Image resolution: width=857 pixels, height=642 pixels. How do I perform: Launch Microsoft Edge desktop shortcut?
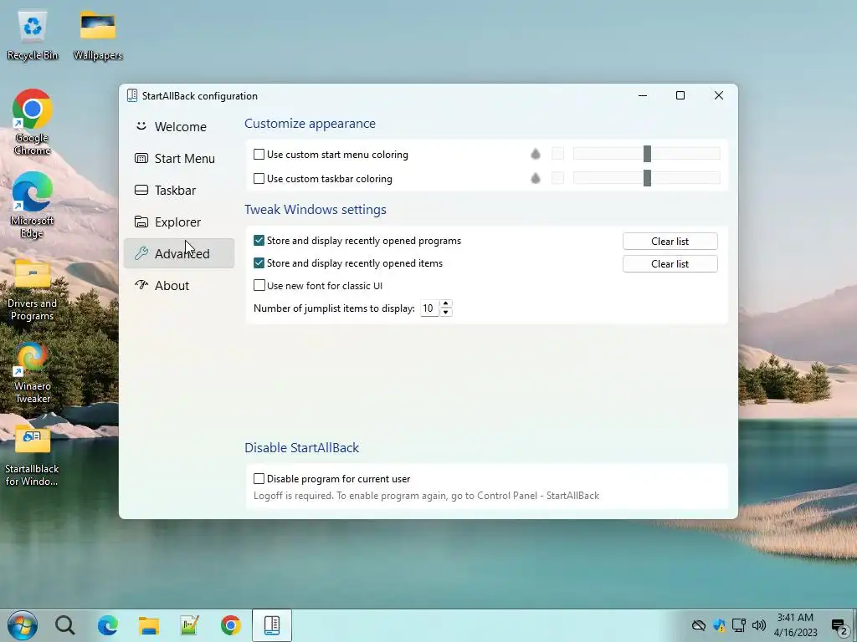coord(33,206)
